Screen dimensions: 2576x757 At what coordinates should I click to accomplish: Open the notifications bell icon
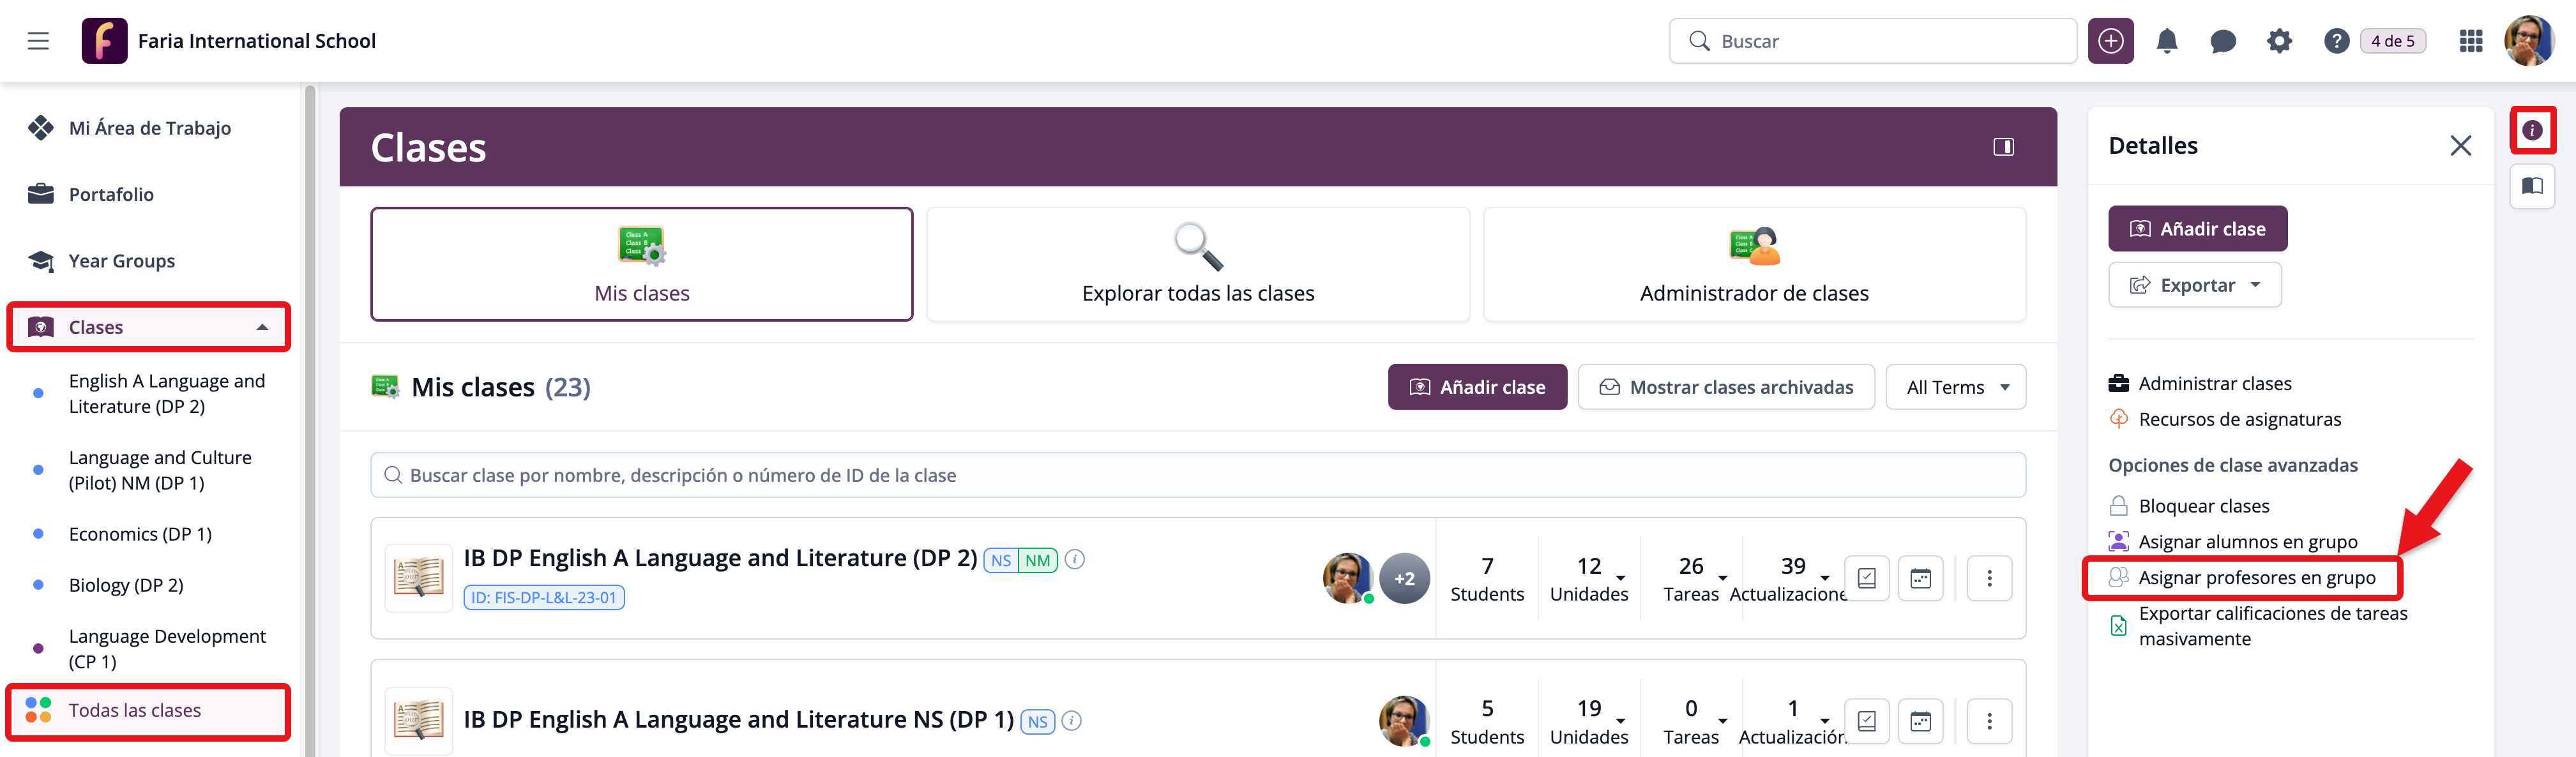click(x=2167, y=41)
